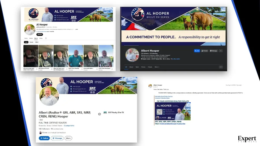Viewport: 260px width, 146px height.
Task: Click the LinkedIn profile photo
Action: tap(49, 96)
